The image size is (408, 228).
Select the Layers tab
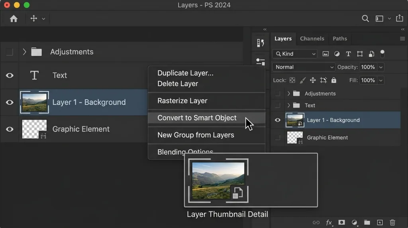283,39
